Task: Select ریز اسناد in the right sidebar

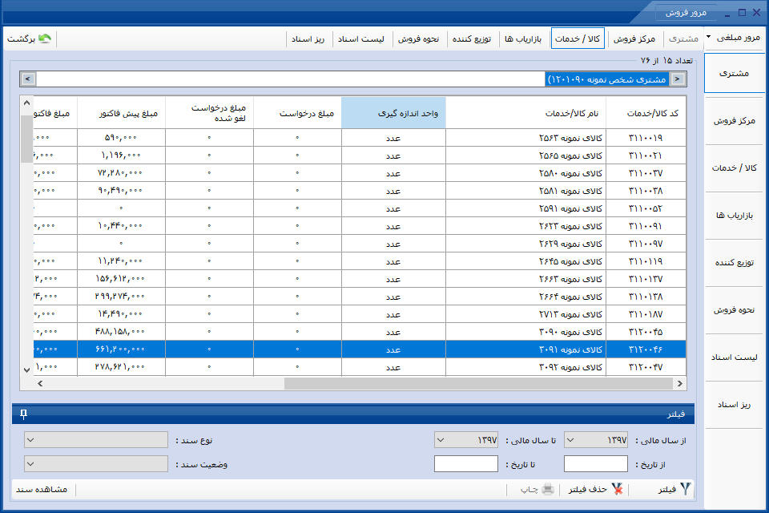Action: pyautogui.click(x=735, y=405)
